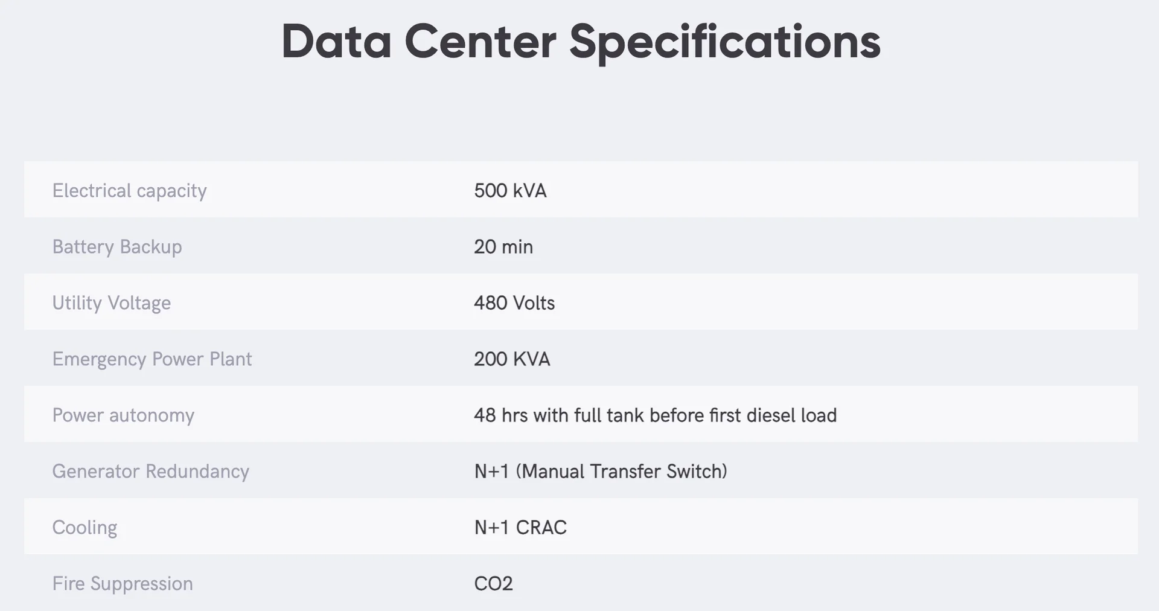1159x611 pixels.
Task: Click the Cooling label
Action: pyautogui.click(x=85, y=527)
